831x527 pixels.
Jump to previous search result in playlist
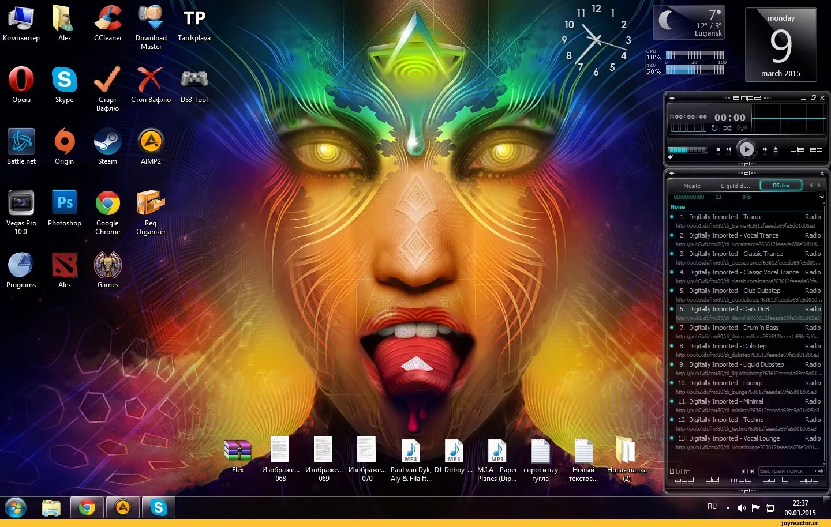click(743, 472)
